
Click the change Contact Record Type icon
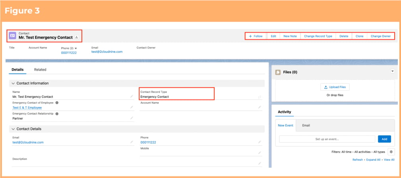(260, 97)
